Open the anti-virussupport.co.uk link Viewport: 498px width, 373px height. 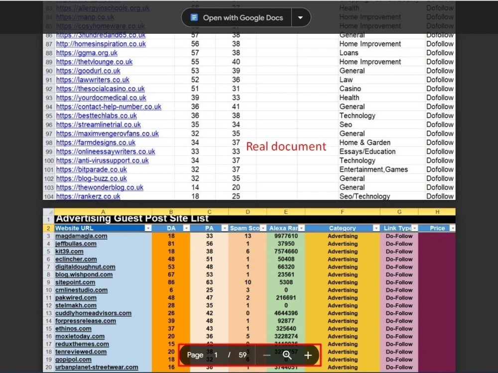(x=102, y=161)
